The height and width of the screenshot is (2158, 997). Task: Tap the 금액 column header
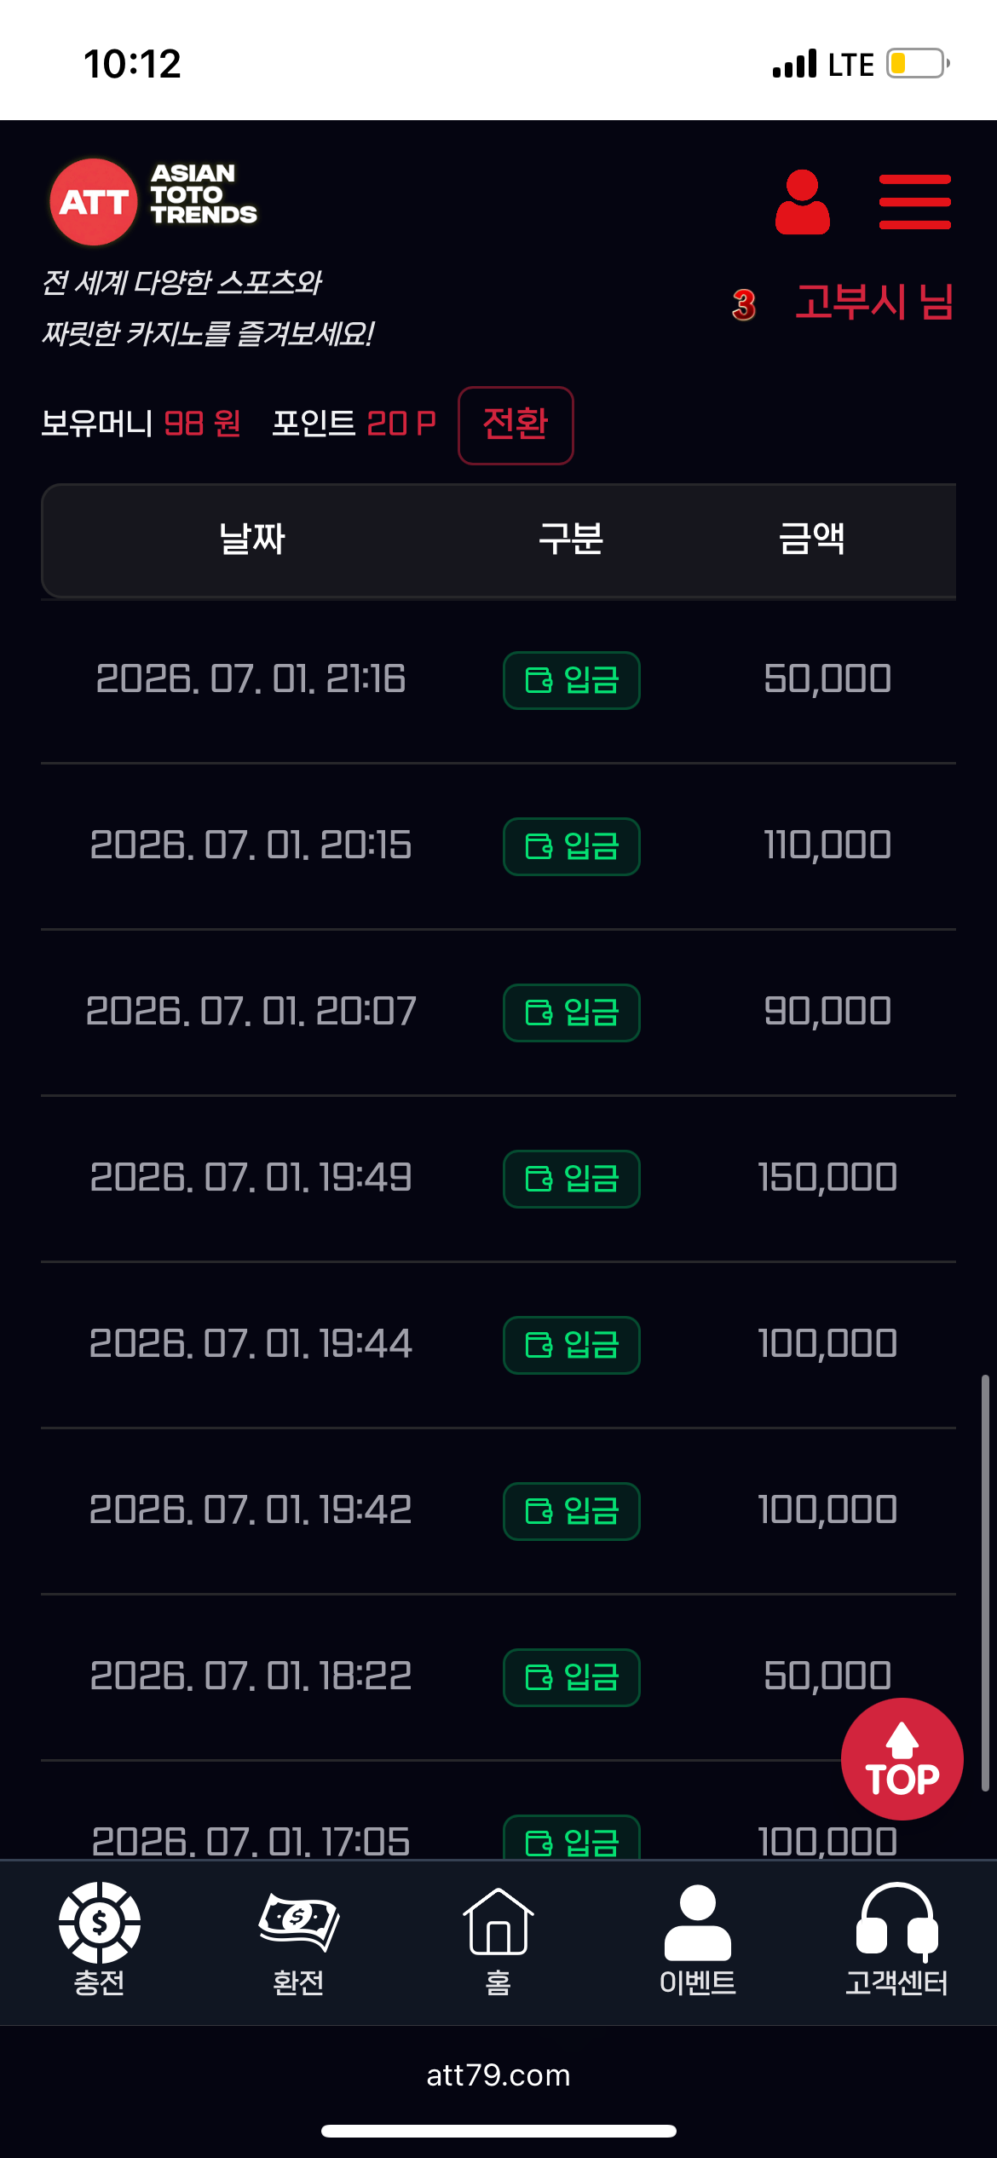click(x=812, y=539)
